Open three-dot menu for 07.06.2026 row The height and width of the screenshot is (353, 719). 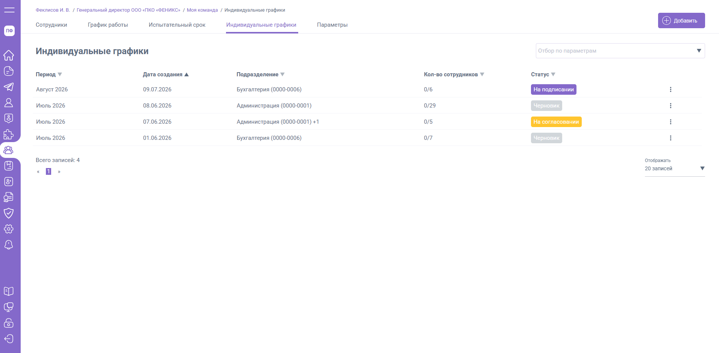click(670, 122)
